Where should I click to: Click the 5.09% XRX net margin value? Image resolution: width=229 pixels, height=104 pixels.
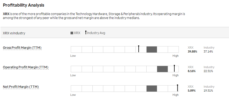[191, 91]
